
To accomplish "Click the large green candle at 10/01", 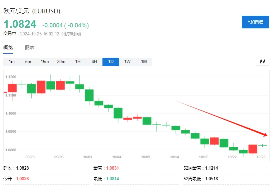I will point(89,95).
